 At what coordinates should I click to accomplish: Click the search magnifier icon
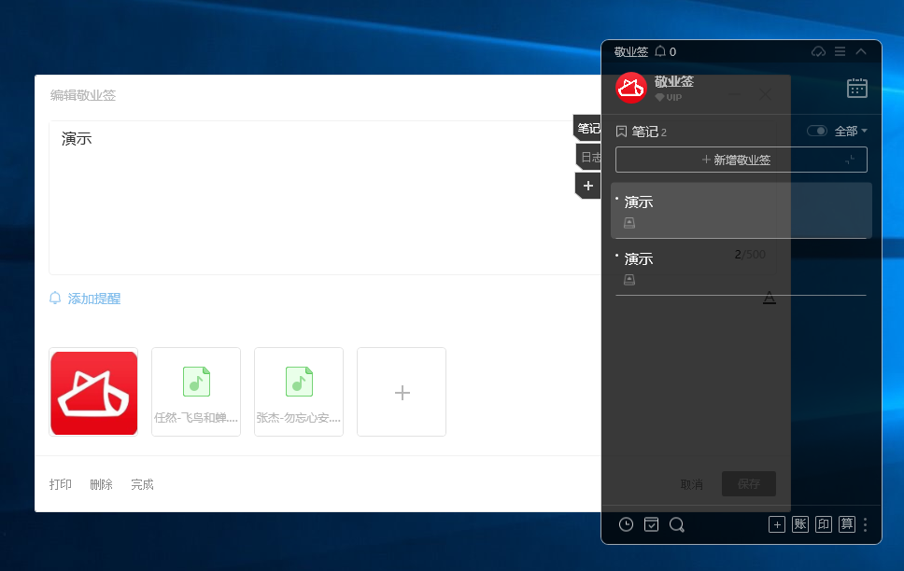coord(677,524)
